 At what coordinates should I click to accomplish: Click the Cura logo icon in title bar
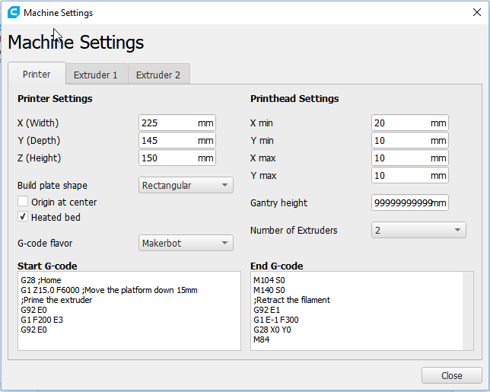(14, 12)
